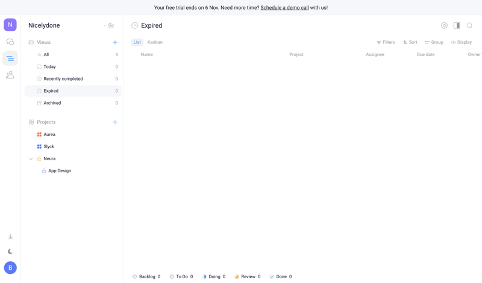Open the App Design project item

(59, 171)
